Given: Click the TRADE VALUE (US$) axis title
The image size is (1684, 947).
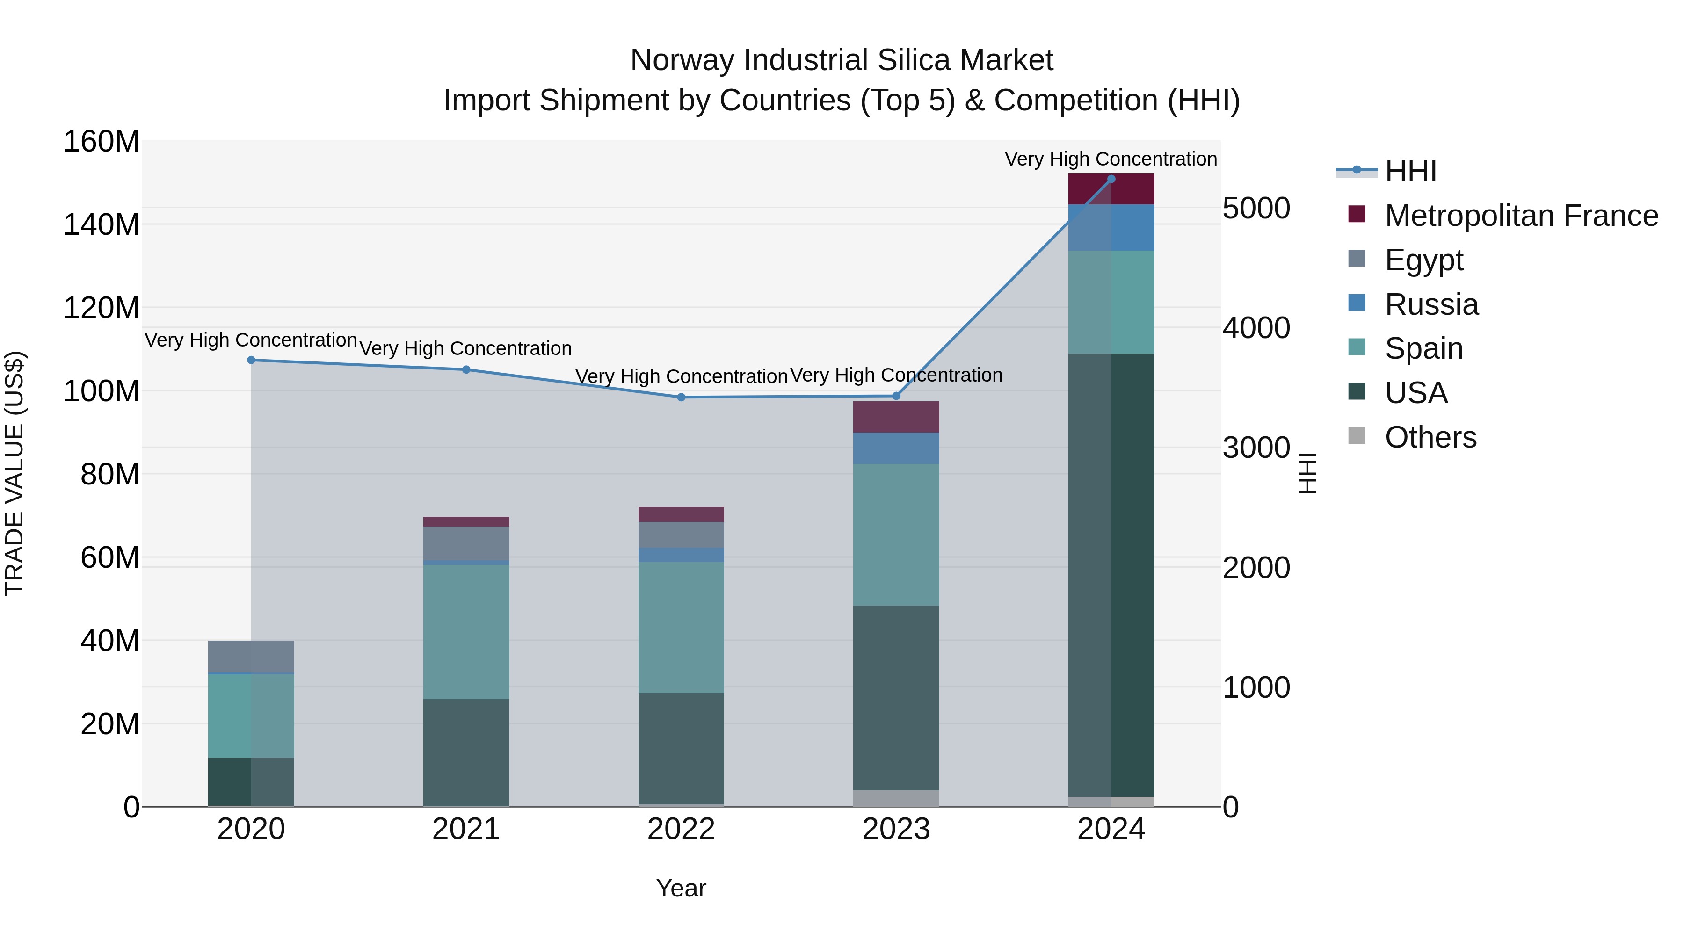Looking at the screenshot, I should point(15,473).
